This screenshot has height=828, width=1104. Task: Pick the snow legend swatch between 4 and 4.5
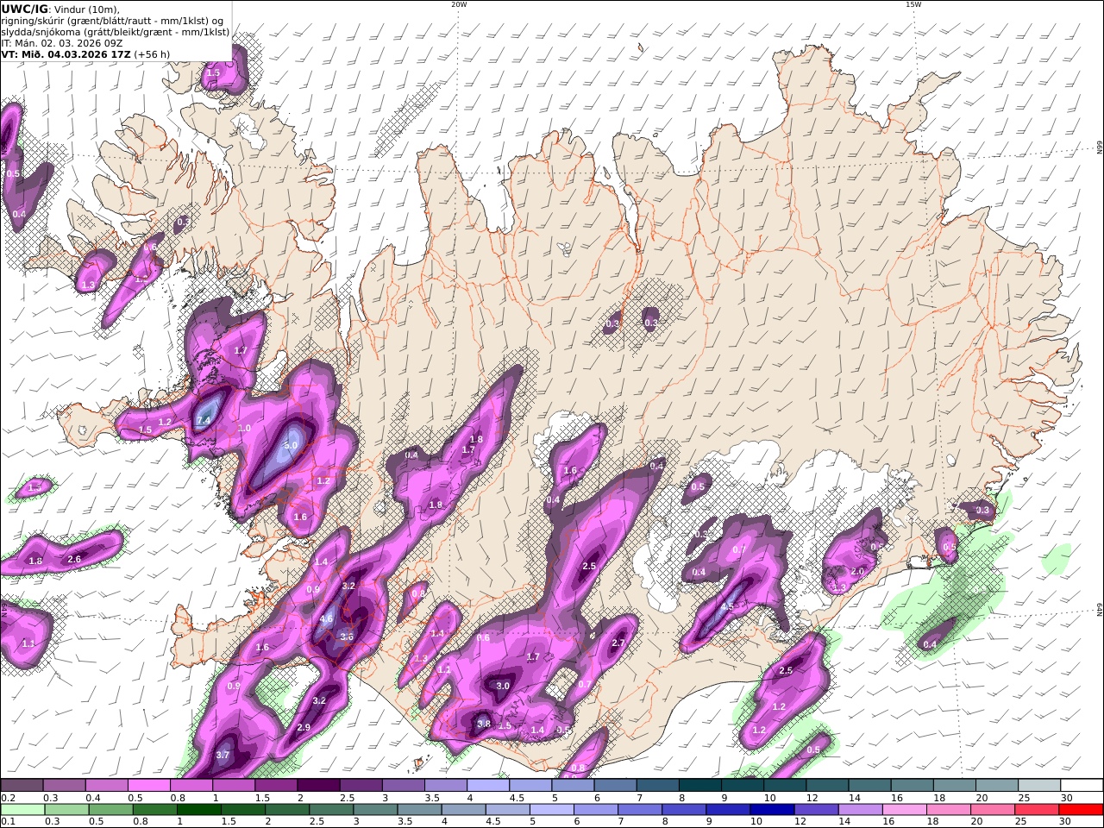tap(489, 785)
